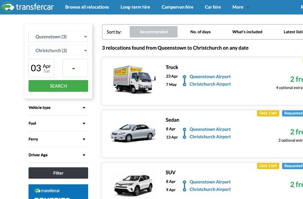This screenshot has width=303, height=199.
Task: Click '3 optional extras' on Sedan listing
Action: point(290,140)
